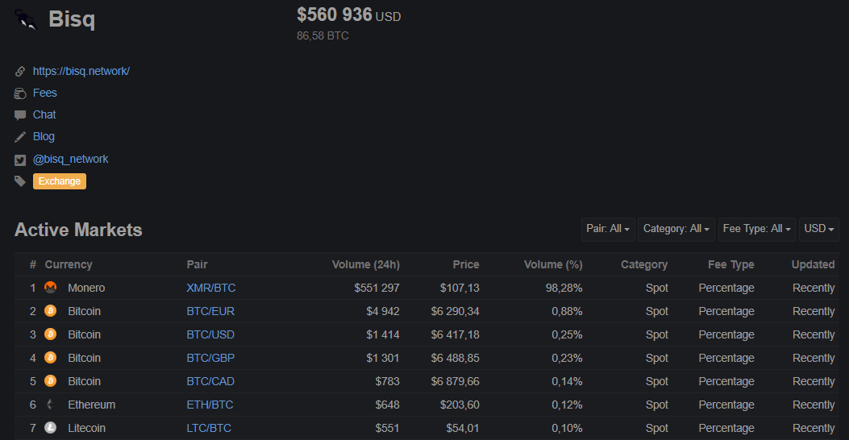Click the $6 290,34 price value
The image size is (849, 440).
[456, 311]
